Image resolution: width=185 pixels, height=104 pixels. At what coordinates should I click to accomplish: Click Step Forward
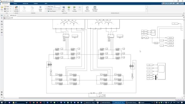75,9
